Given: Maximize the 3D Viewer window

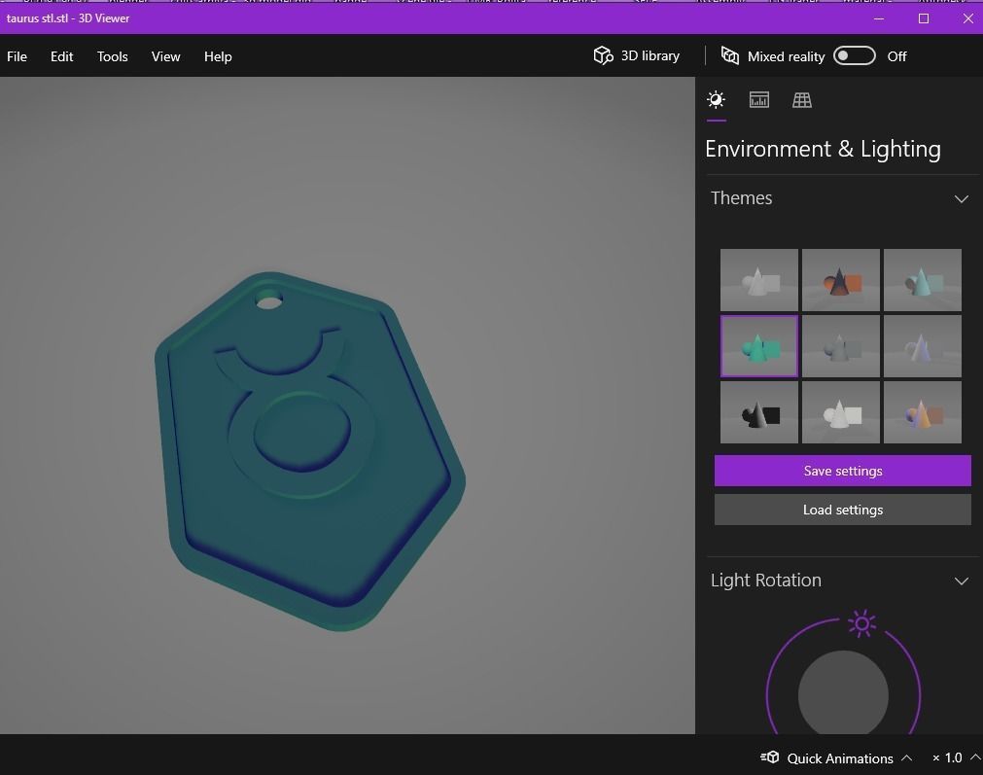Looking at the screenshot, I should click(924, 18).
